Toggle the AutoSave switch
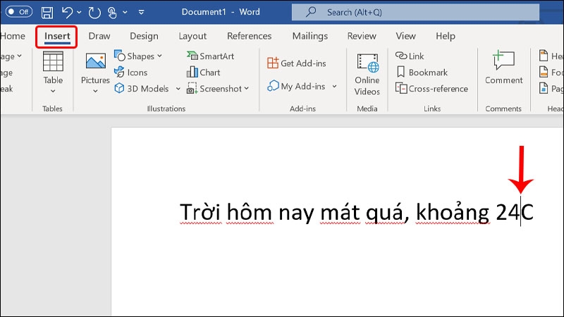The height and width of the screenshot is (317, 564). pos(19,12)
